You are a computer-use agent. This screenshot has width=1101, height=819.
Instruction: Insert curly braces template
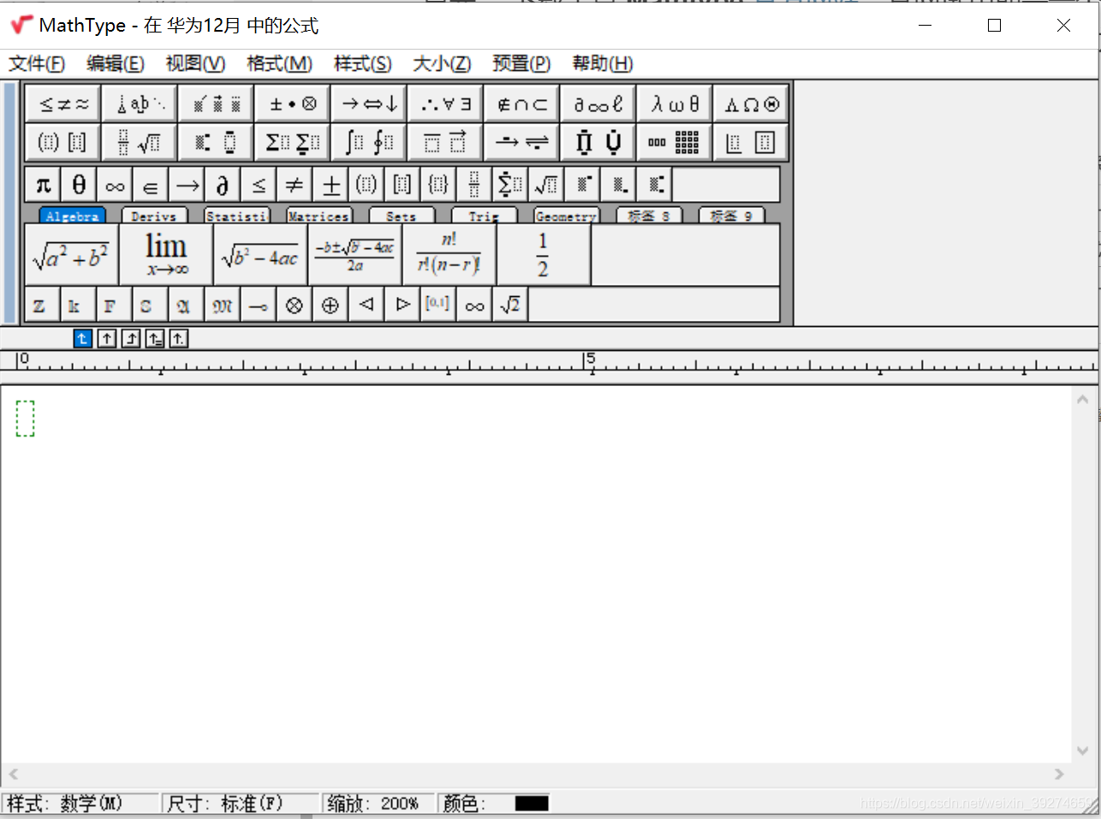(438, 184)
